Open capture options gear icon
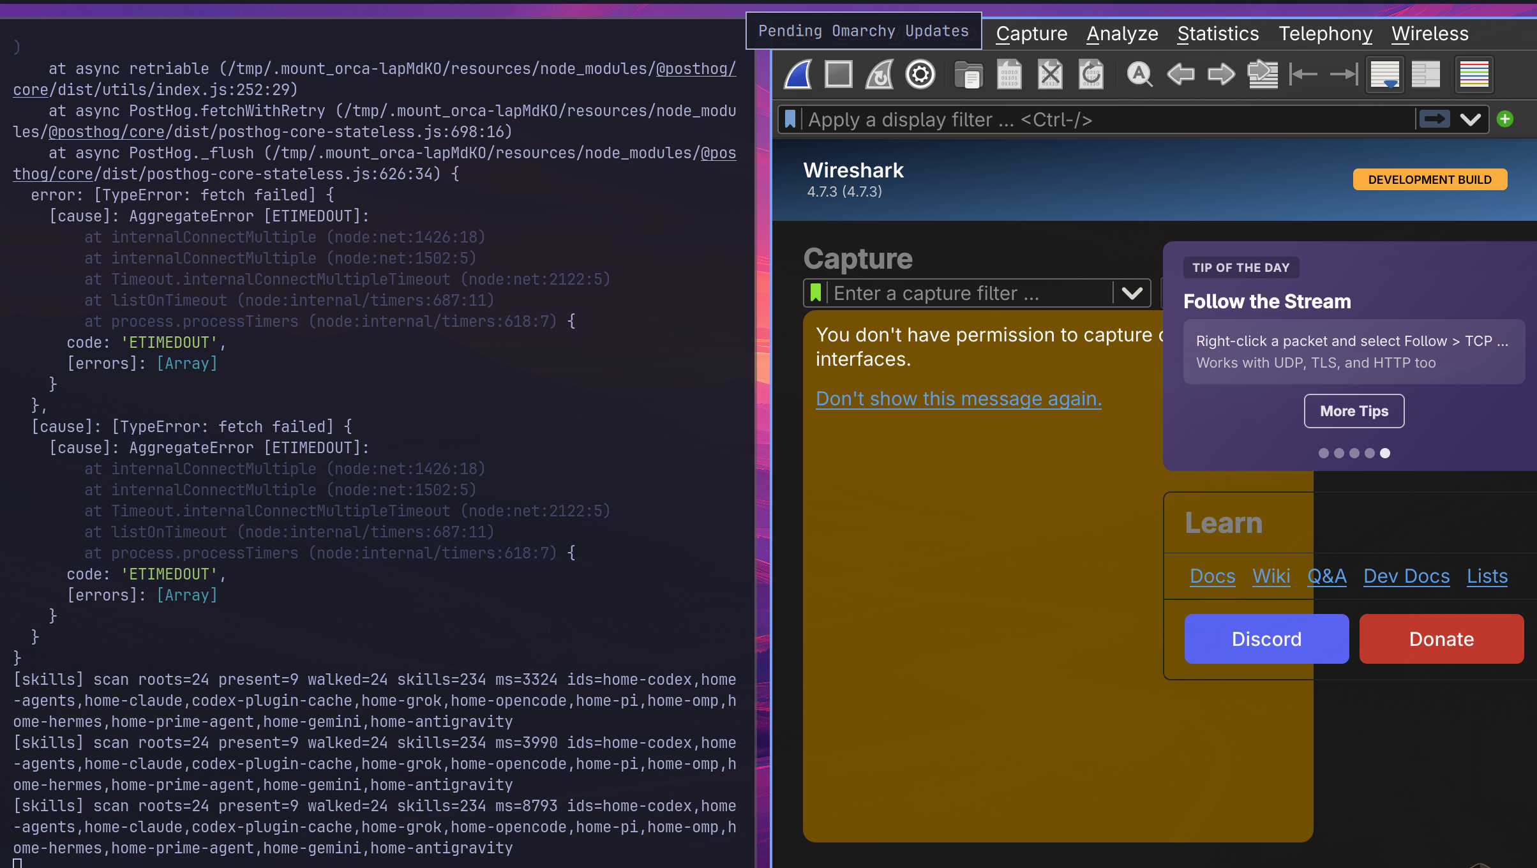1537x868 pixels. point(920,75)
